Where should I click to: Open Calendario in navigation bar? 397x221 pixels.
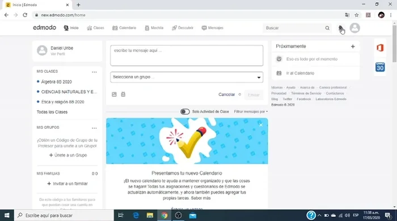(x=124, y=28)
